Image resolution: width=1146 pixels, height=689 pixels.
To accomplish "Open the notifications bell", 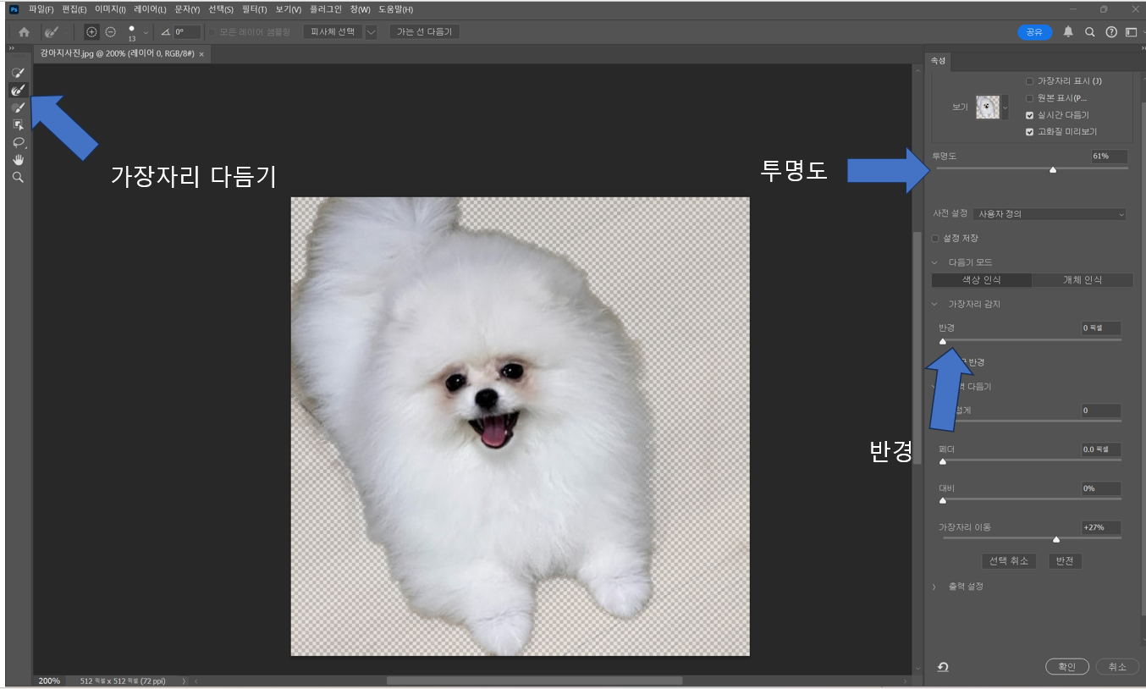I will tap(1068, 32).
